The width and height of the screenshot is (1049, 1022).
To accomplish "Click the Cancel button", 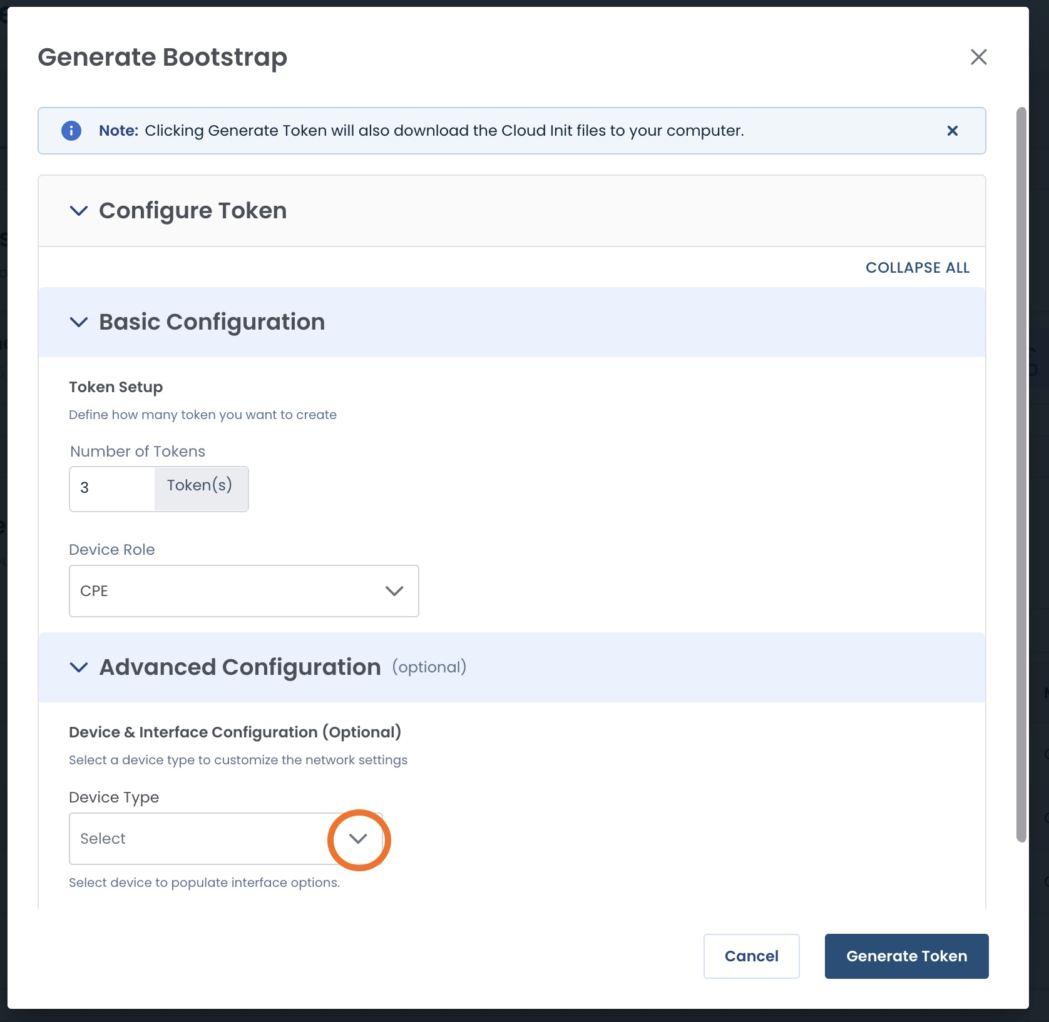I will coord(752,956).
